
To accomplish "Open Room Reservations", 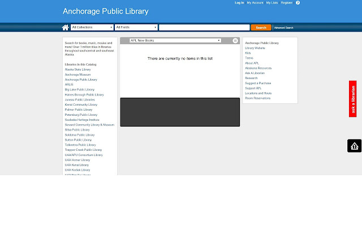I will point(258,98).
